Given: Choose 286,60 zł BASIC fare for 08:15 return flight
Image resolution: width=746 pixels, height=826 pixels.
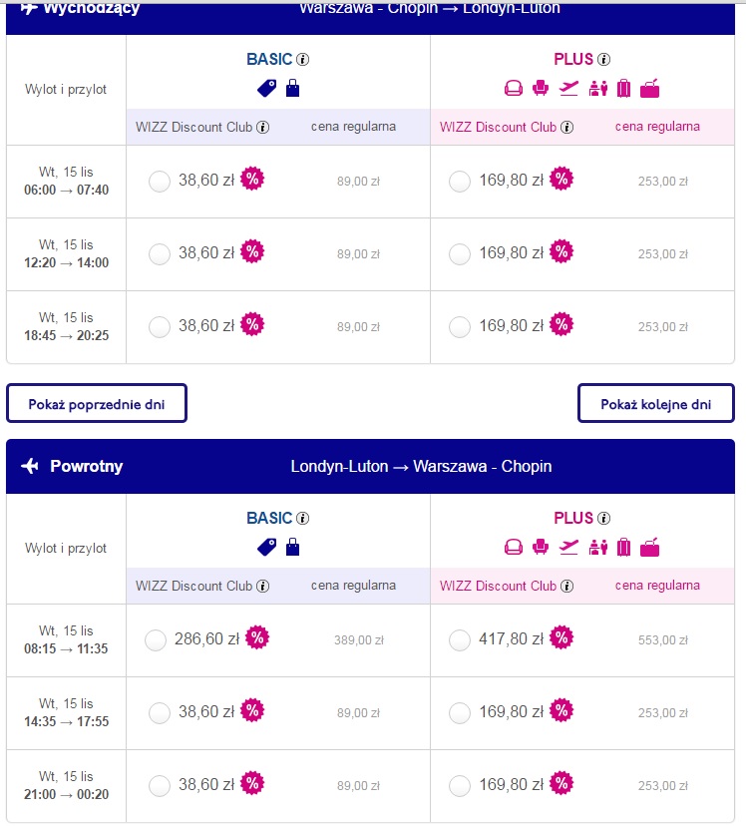Looking at the screenshot, I should coord(156,640).
